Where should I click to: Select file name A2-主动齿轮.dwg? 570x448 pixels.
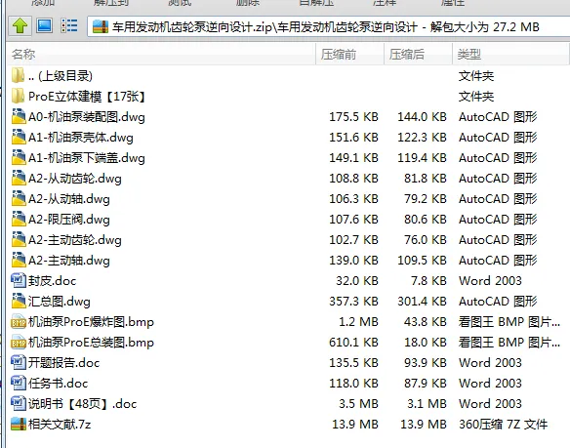pos(75,240)
